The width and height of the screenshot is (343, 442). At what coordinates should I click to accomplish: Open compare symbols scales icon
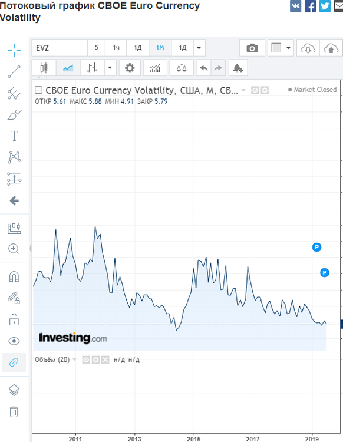click(x=182, y=68)
